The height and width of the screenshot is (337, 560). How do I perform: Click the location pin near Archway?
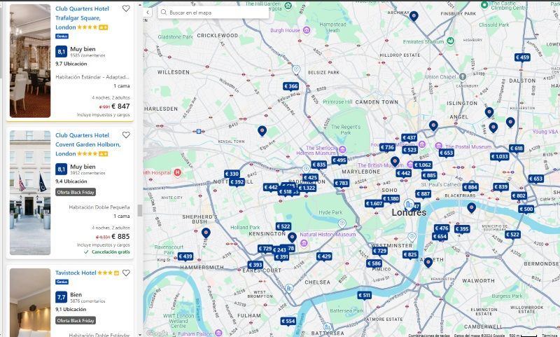point(414,15)
